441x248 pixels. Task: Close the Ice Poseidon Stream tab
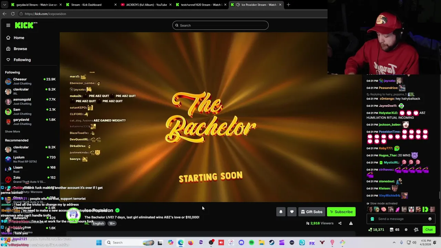280,4
